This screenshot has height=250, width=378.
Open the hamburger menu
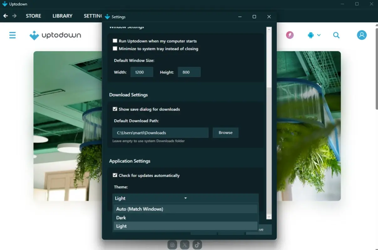pyautogui.click(x=12, y=35)
